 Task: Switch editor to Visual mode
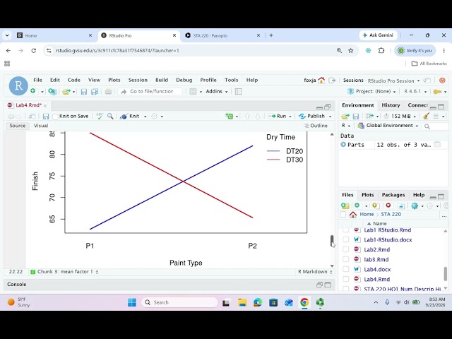click(x=41, y=126)
